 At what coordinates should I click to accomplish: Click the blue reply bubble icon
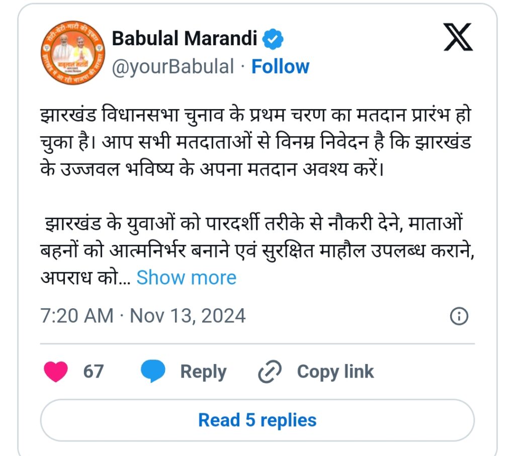[153, 371]
